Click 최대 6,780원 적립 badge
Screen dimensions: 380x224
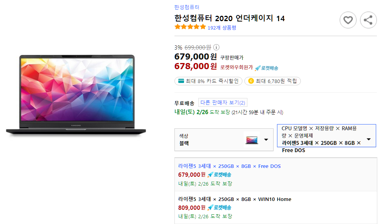tap(272, 81)
